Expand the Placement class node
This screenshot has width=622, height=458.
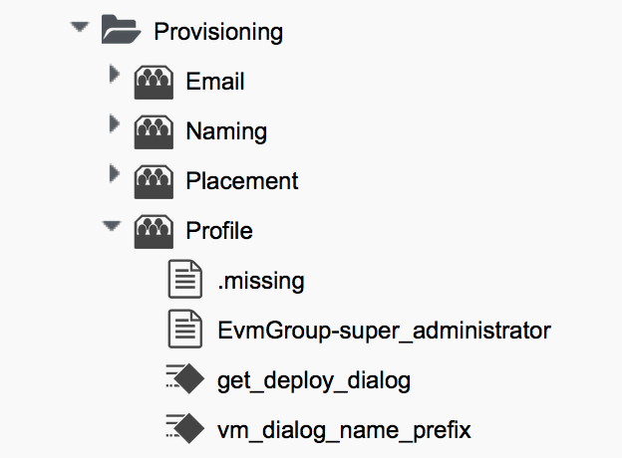[x=114, y=175]
